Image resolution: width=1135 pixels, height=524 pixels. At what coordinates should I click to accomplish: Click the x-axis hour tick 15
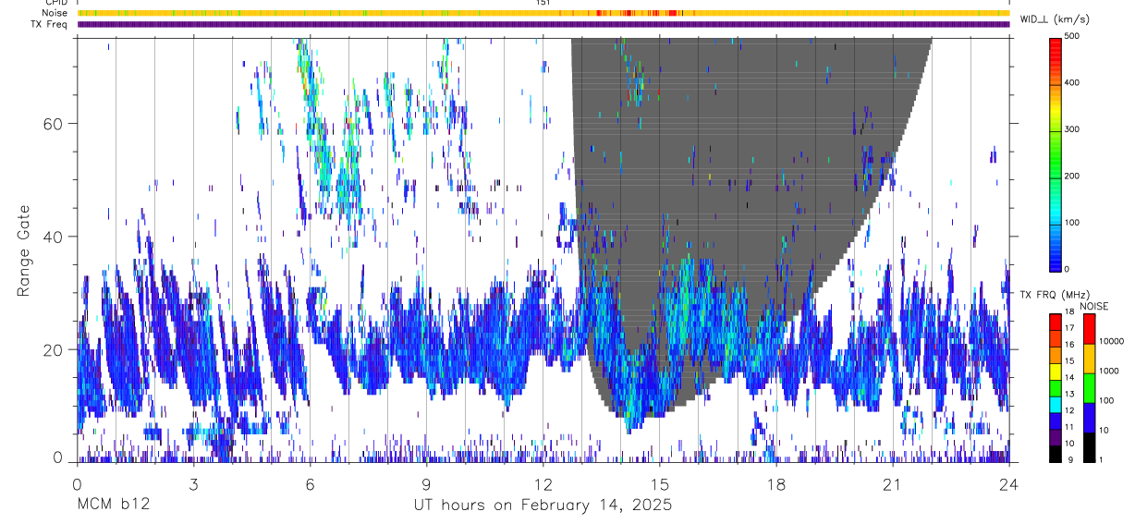pos(660,484)
